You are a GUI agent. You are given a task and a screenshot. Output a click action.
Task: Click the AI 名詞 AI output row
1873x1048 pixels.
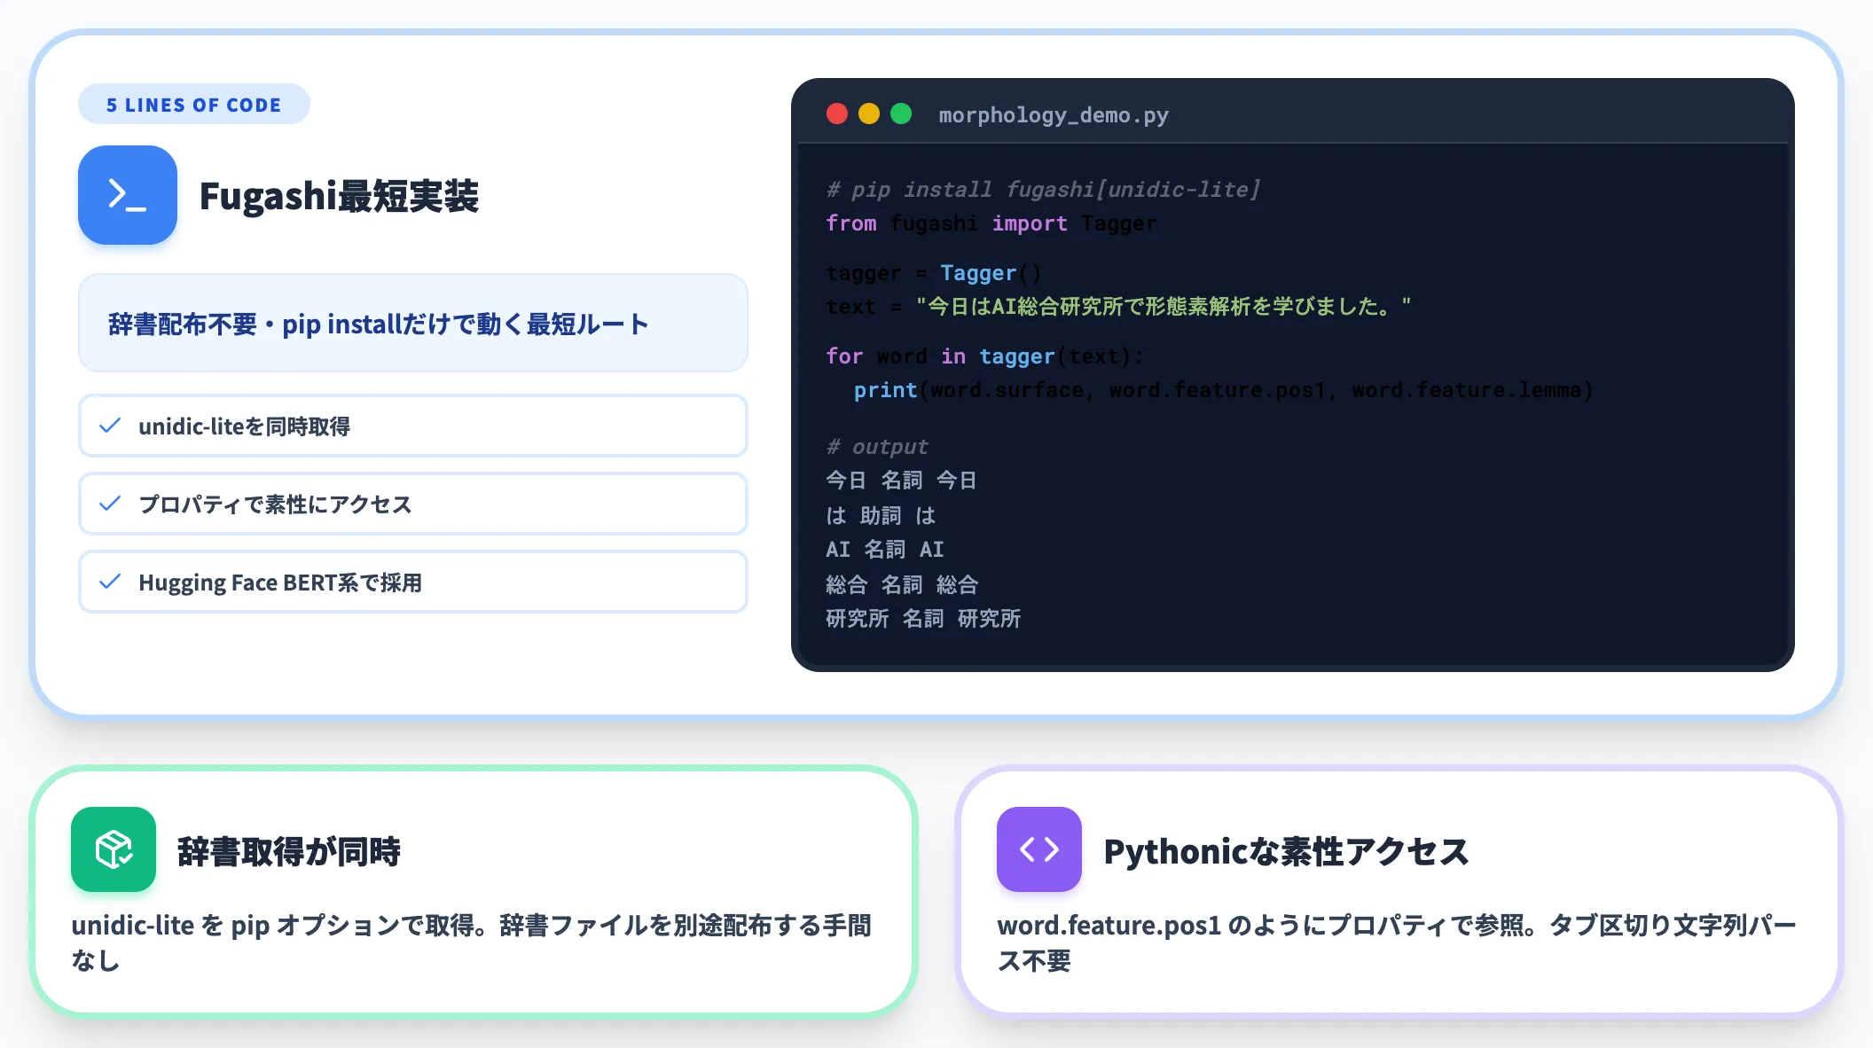[885, 550]
